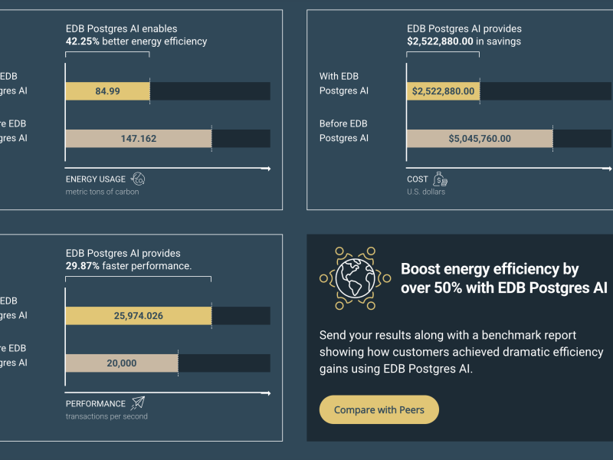Click the Energy Usage carbon globe icon
This screenshot has height=460, width=613.
click(x=139, y=179)
